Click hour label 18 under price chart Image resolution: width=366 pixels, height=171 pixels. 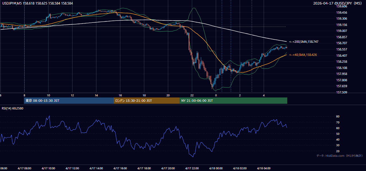144,95
